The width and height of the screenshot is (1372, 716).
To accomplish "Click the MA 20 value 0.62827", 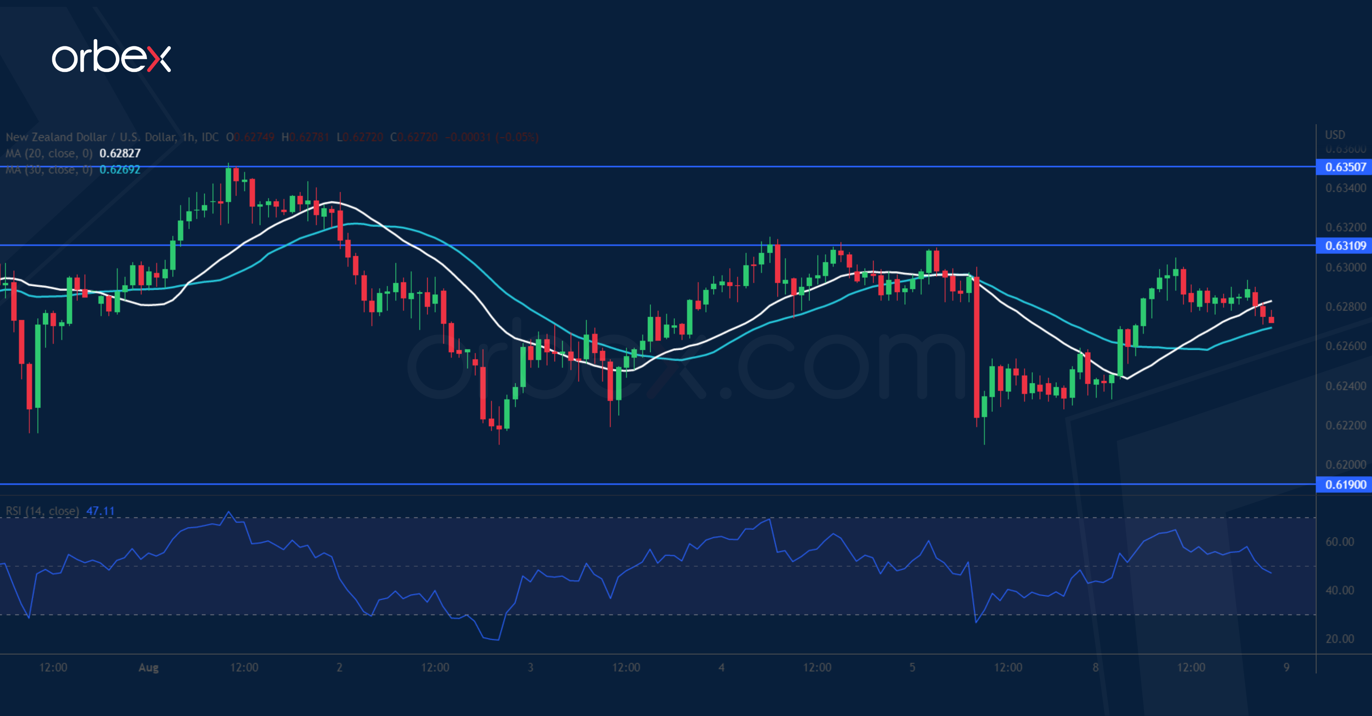I will tap(120, 154).
